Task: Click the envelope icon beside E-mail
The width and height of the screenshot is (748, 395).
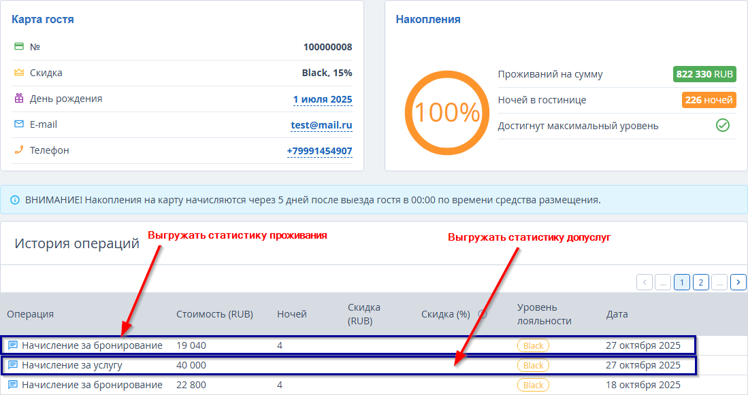Action: tap(18, 124)
